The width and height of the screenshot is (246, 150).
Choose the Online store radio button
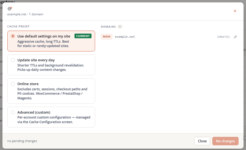13,84
